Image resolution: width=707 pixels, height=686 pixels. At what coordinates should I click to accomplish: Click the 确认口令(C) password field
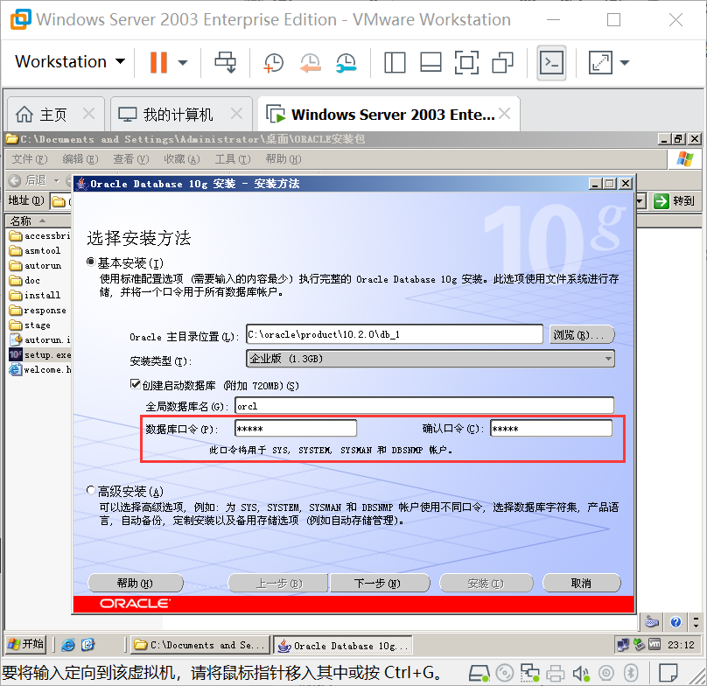[551, 428]
